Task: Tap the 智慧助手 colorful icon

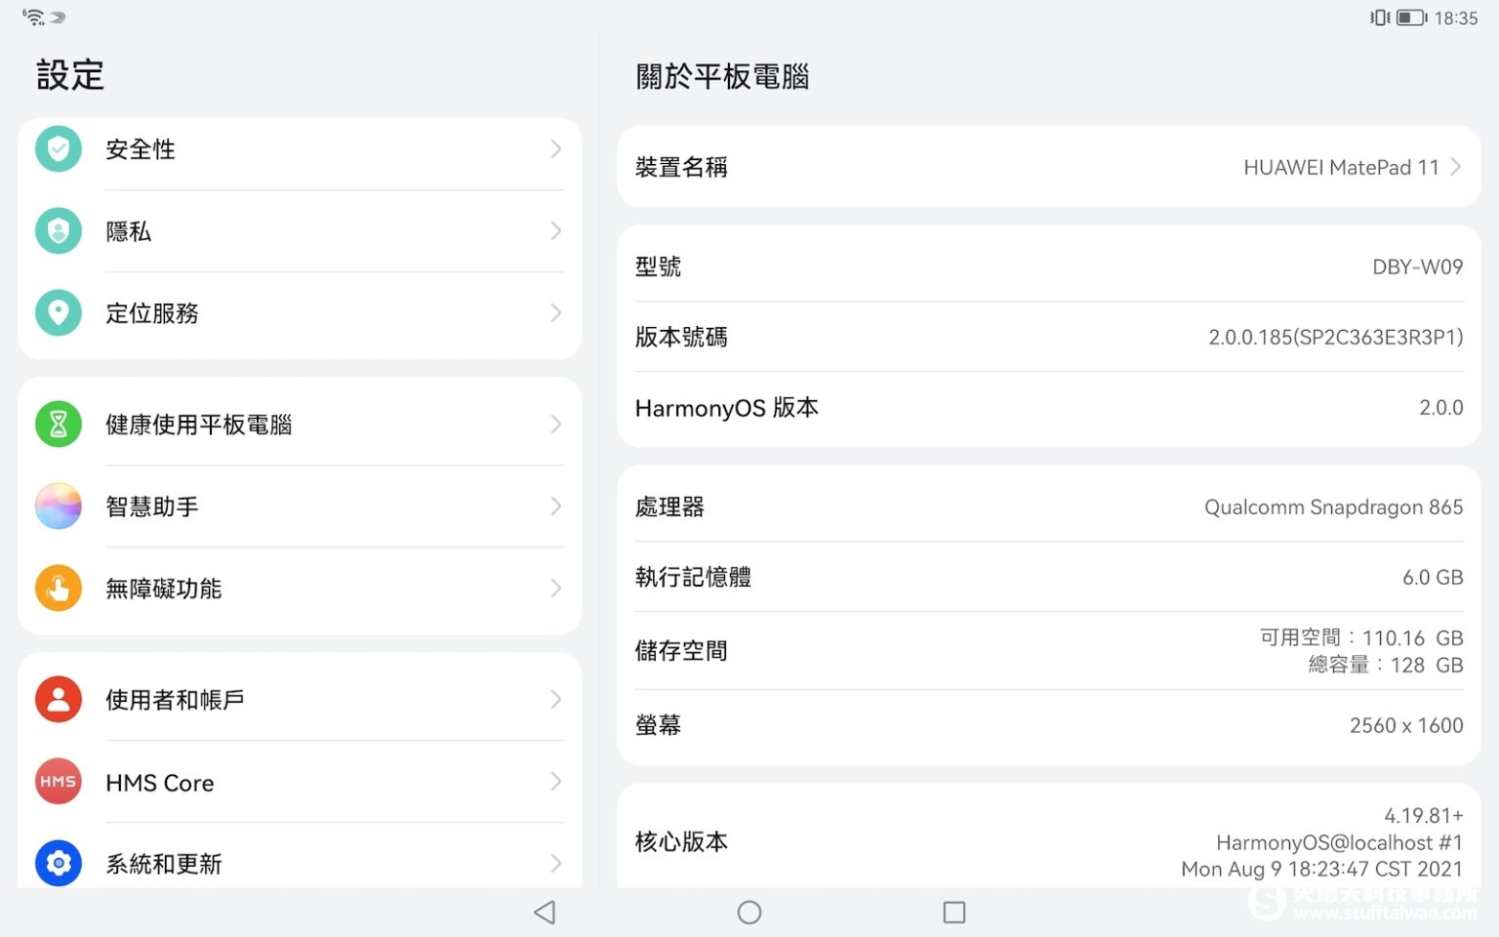Action: 59,507
